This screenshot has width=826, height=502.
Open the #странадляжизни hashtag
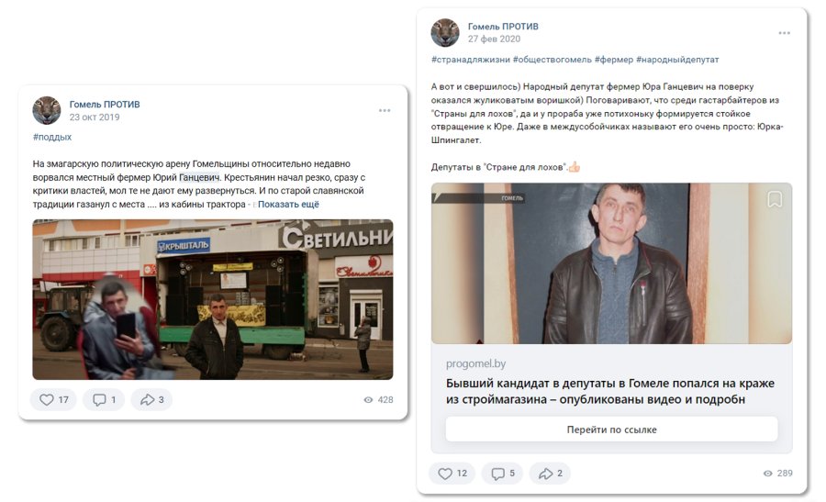[471, 60]
